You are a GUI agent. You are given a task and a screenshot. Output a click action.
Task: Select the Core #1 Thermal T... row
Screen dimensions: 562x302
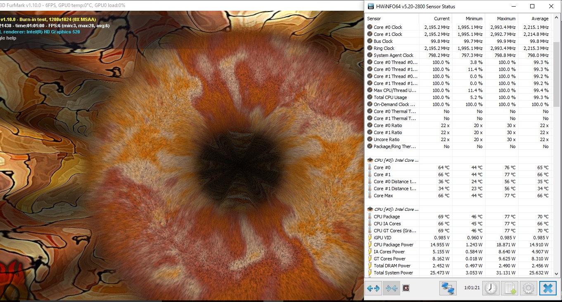[x=458, y=118]
